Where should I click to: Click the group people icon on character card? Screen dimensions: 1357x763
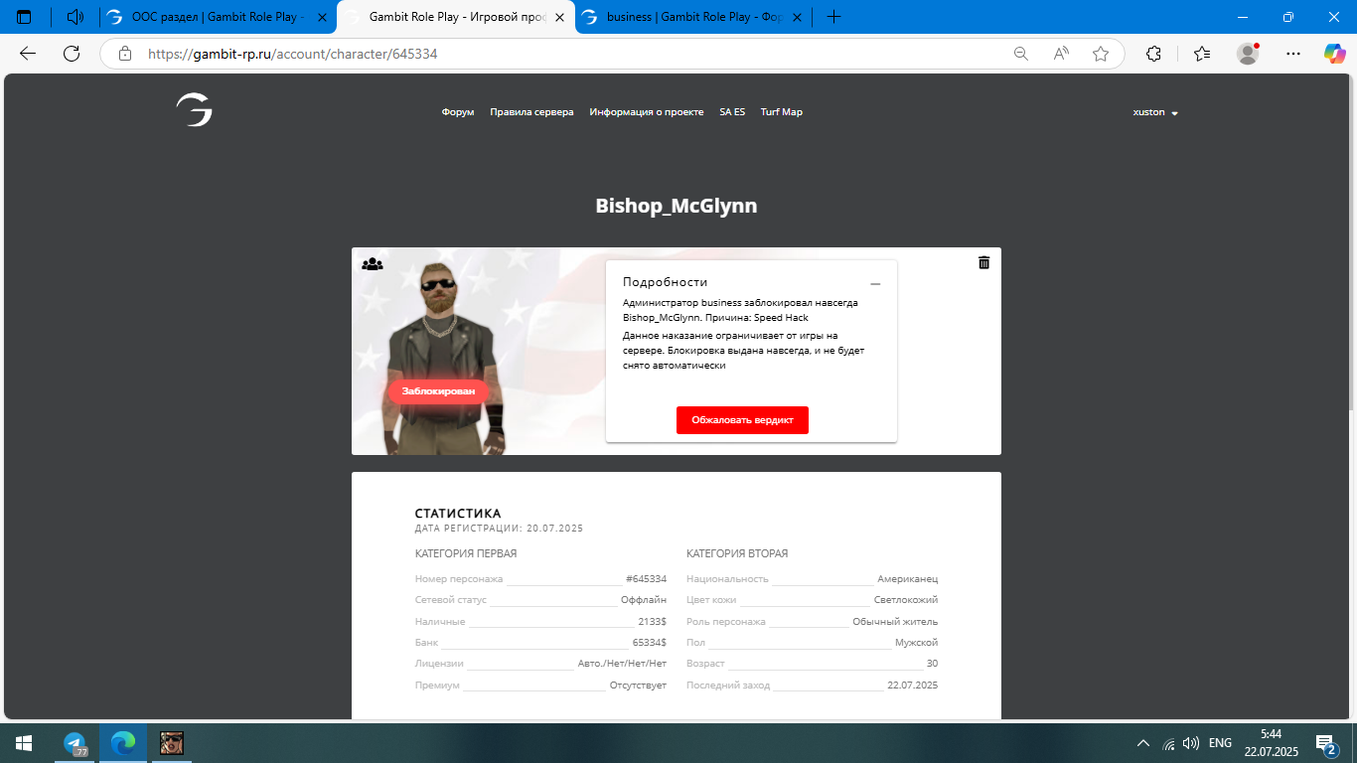pos(373,264)
